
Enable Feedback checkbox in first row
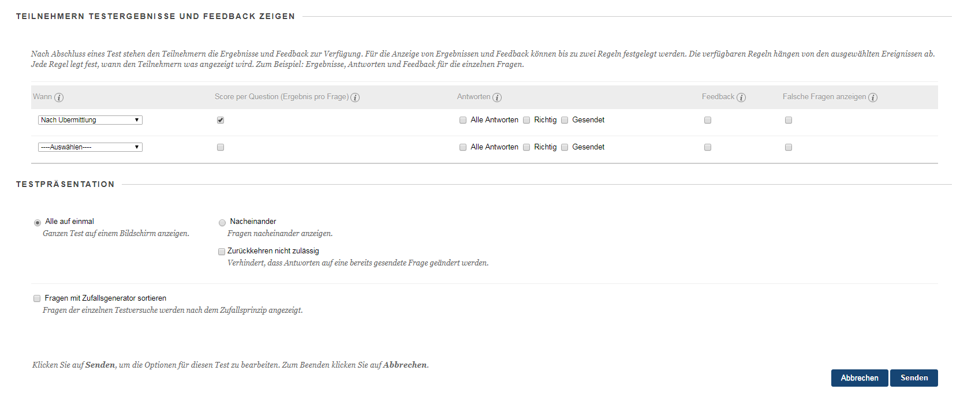[x=708, y=120]
